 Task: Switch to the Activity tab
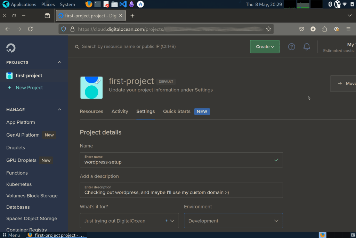pyautogui.click(x=120, y=111)
